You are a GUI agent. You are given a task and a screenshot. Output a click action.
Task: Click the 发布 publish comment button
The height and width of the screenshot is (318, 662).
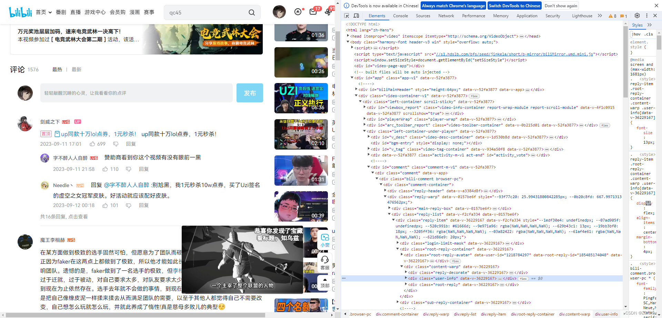pyautogui.click(x=250, y=93)
